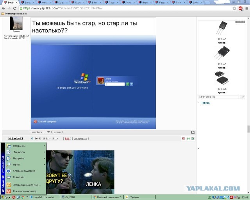Choose "Выключить компьютер..." in the Start menu

25,191
